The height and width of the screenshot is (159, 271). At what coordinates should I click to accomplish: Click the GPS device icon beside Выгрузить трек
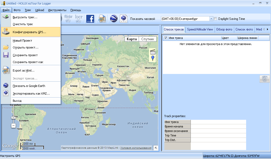coord(6,17)
